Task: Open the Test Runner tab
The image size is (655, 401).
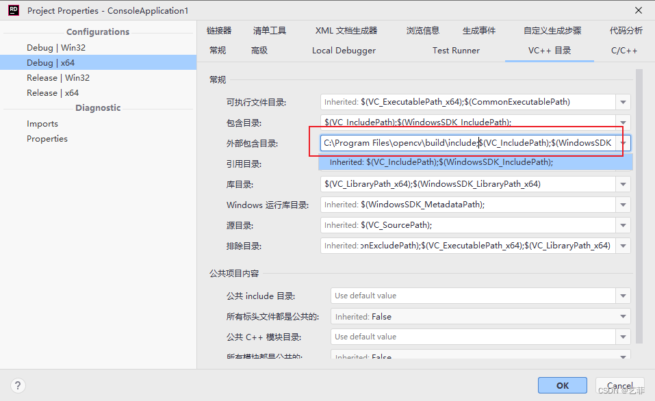Action: (456, 51)
